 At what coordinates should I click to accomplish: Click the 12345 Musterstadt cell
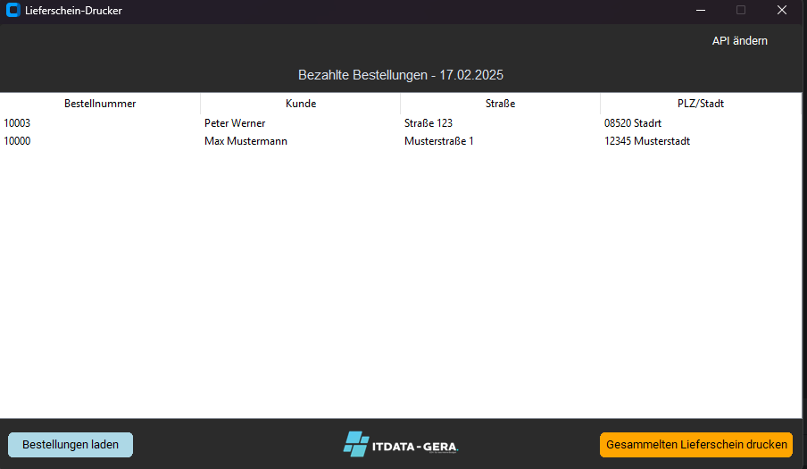pyautogui.click(x=647, y=141)
